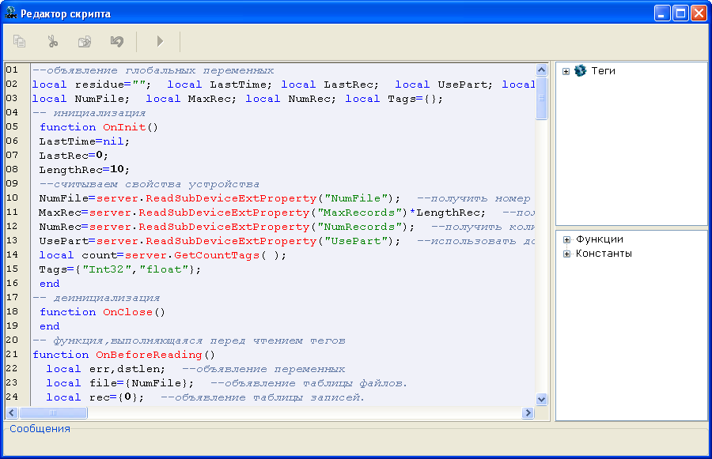The image size is (712, 459).
Task: Click the gear icon next to Теги
Action: [581, 71]
